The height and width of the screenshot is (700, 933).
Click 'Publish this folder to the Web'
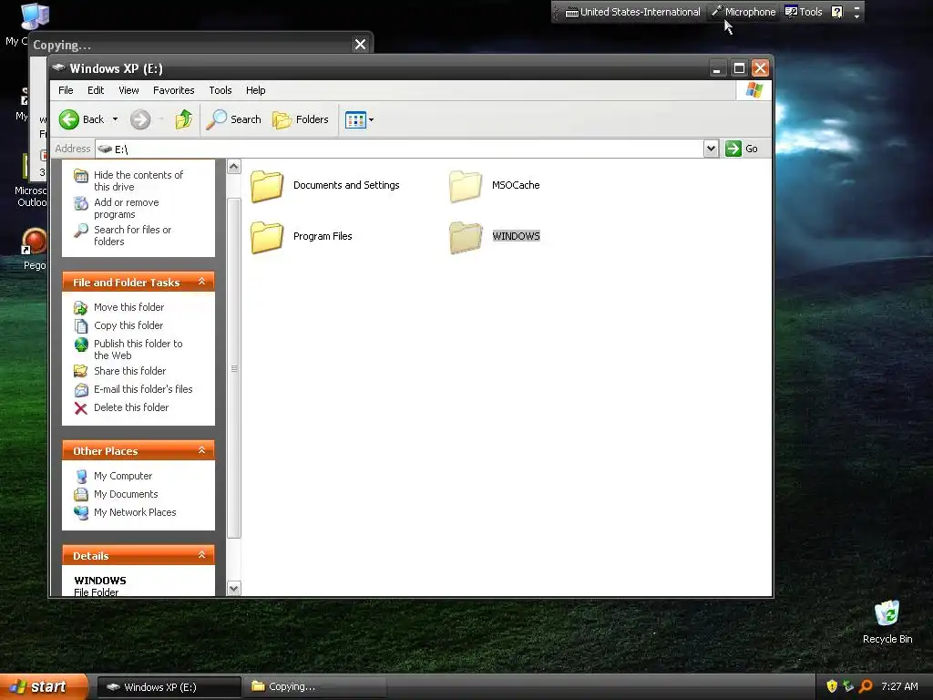(138, 349)
